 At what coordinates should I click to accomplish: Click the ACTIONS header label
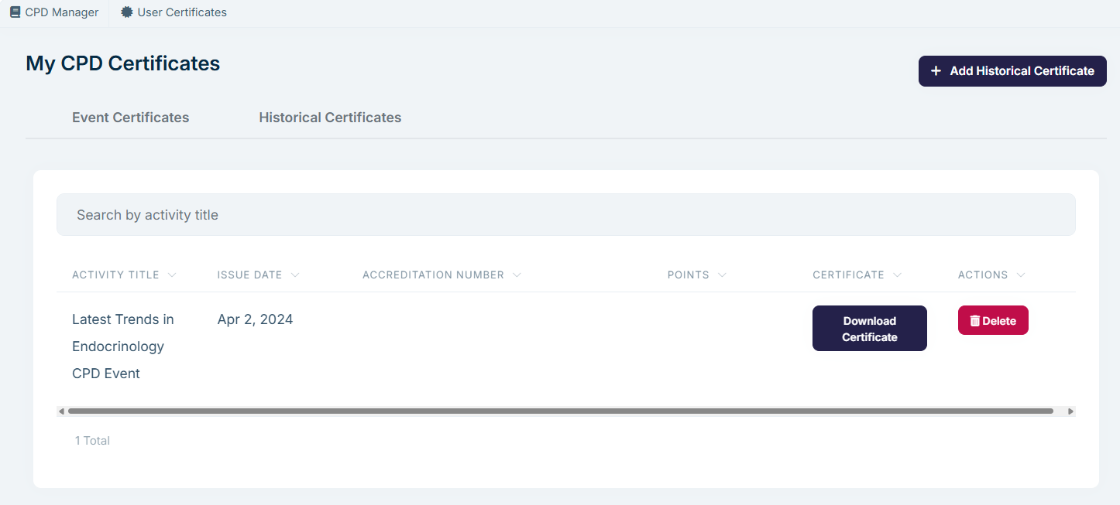(983, 275)
